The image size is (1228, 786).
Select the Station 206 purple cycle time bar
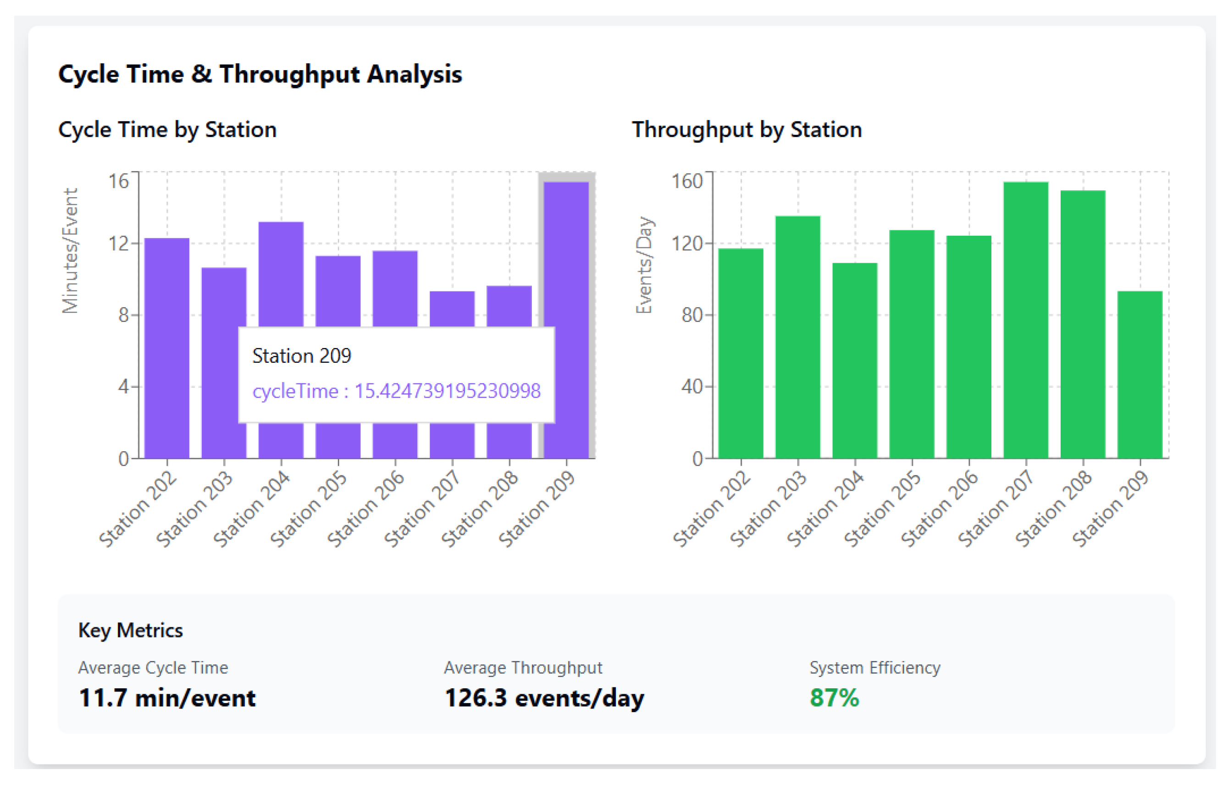(395, 288)
